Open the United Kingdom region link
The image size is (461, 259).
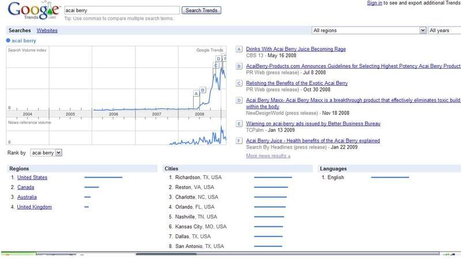point(34,207)
